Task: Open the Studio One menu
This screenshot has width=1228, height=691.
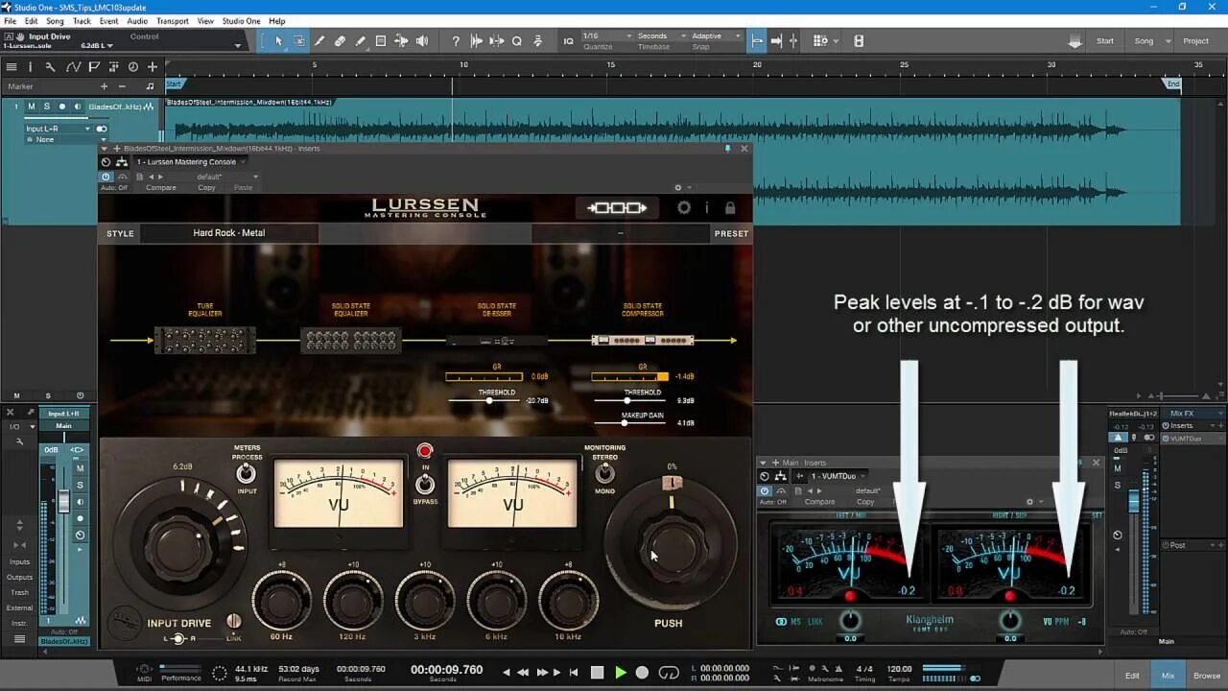Action: pos(241,21)
